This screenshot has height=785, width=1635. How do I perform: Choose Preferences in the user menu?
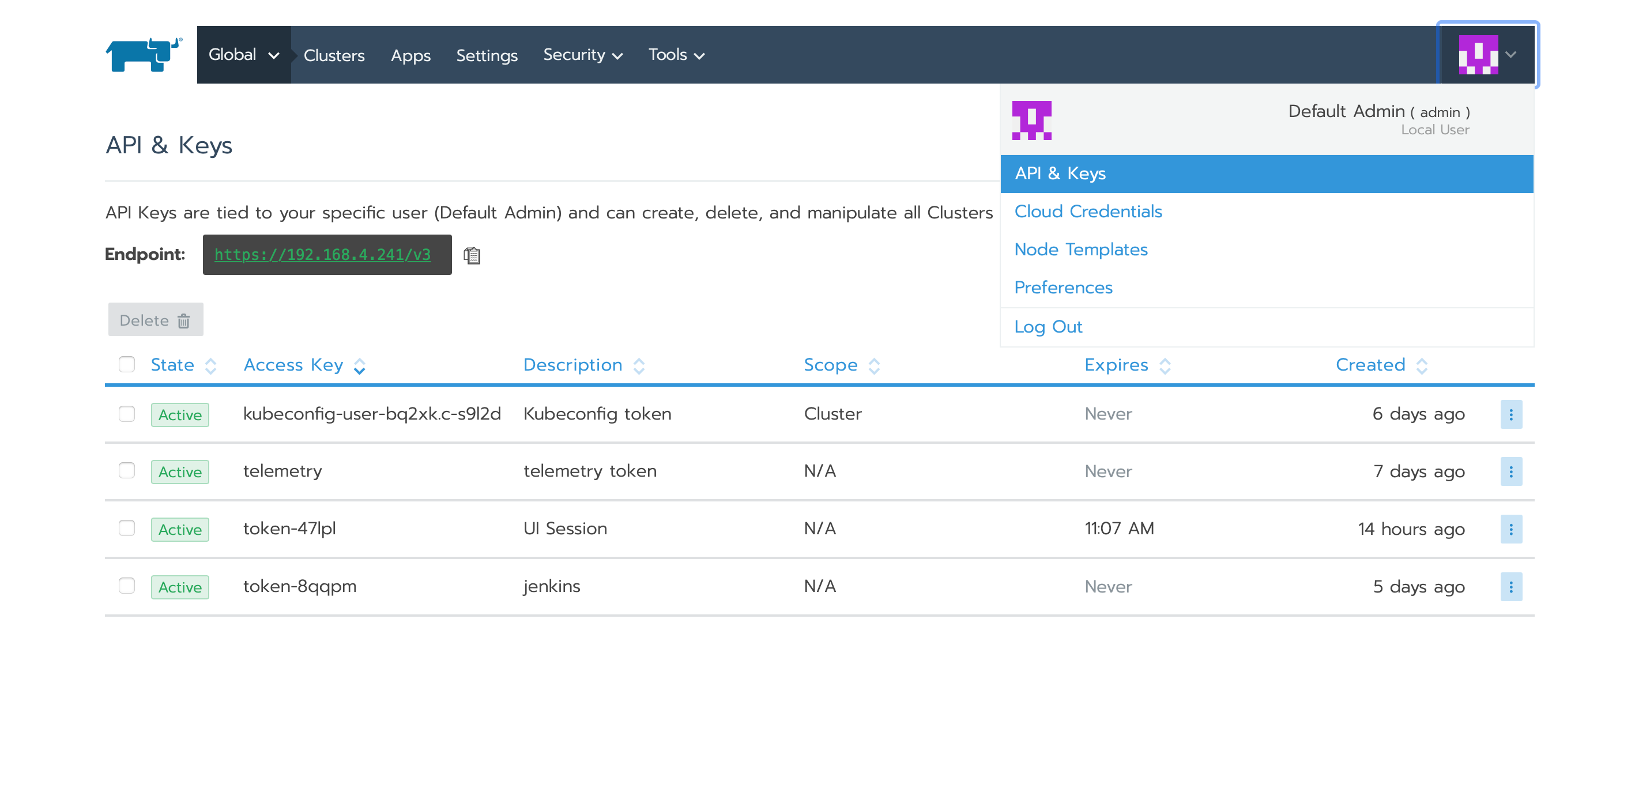pos(1063,288)
